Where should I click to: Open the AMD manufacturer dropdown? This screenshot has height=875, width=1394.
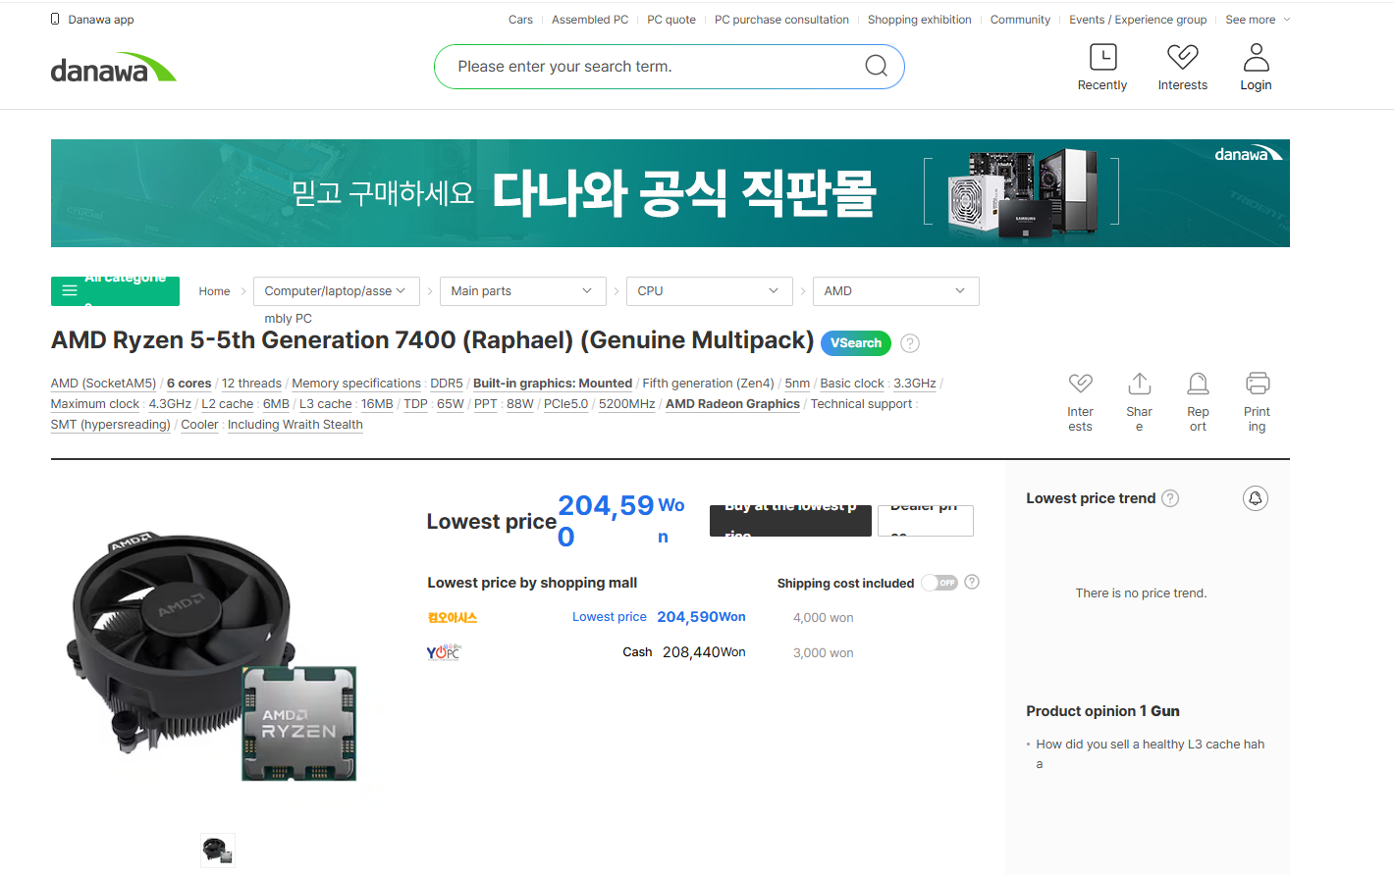894,291
